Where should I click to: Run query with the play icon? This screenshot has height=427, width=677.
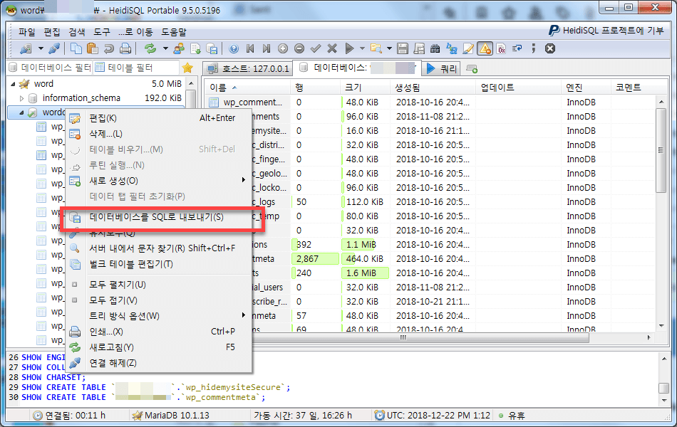tap(349, 48)
